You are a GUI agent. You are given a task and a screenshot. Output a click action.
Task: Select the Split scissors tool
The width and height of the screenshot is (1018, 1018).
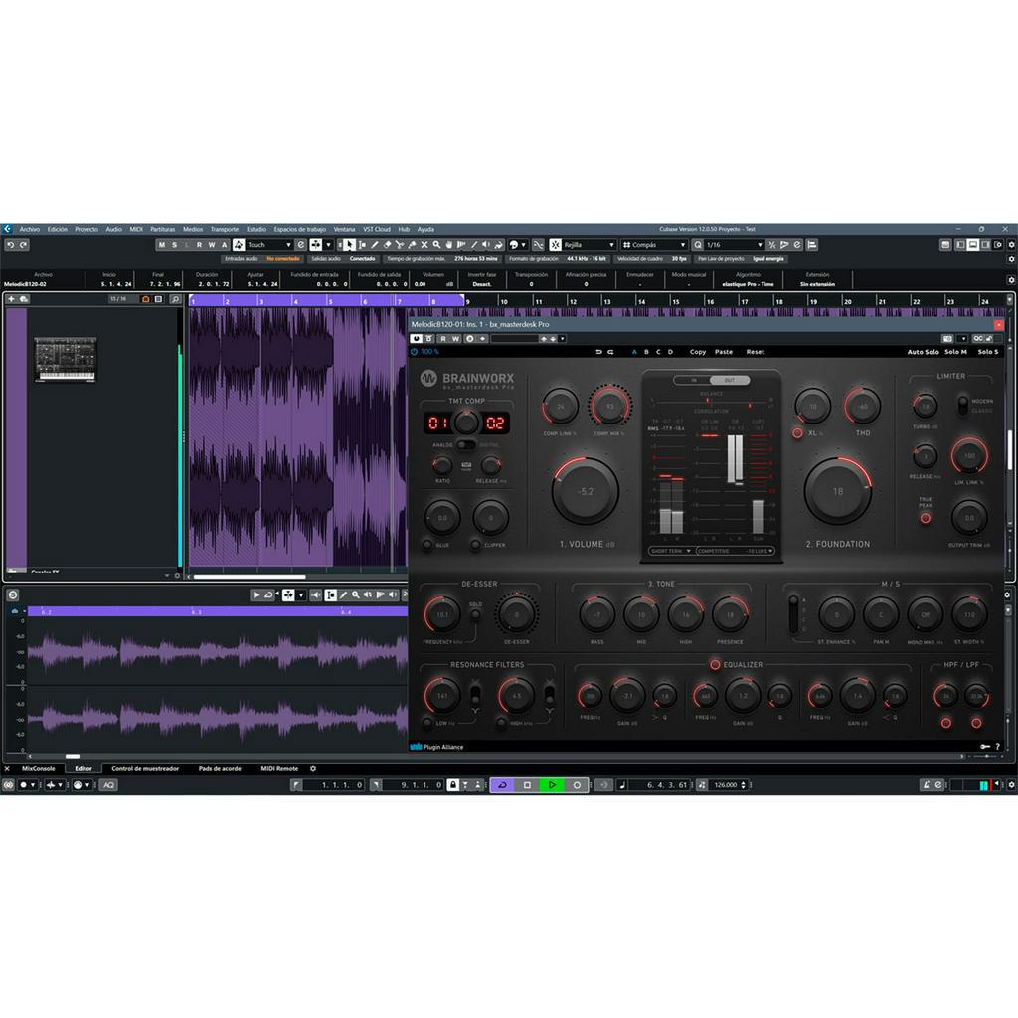click(x=400, y=245)
